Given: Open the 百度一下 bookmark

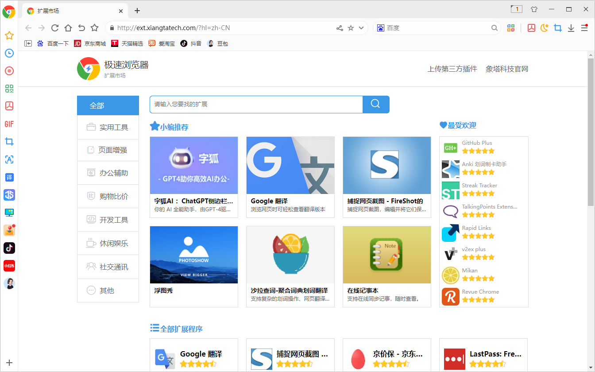Looking at the screenshot, I should (53, 43).
